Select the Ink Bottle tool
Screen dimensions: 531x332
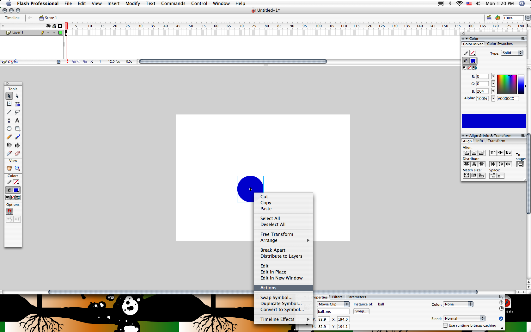click(x=9, y=145)
